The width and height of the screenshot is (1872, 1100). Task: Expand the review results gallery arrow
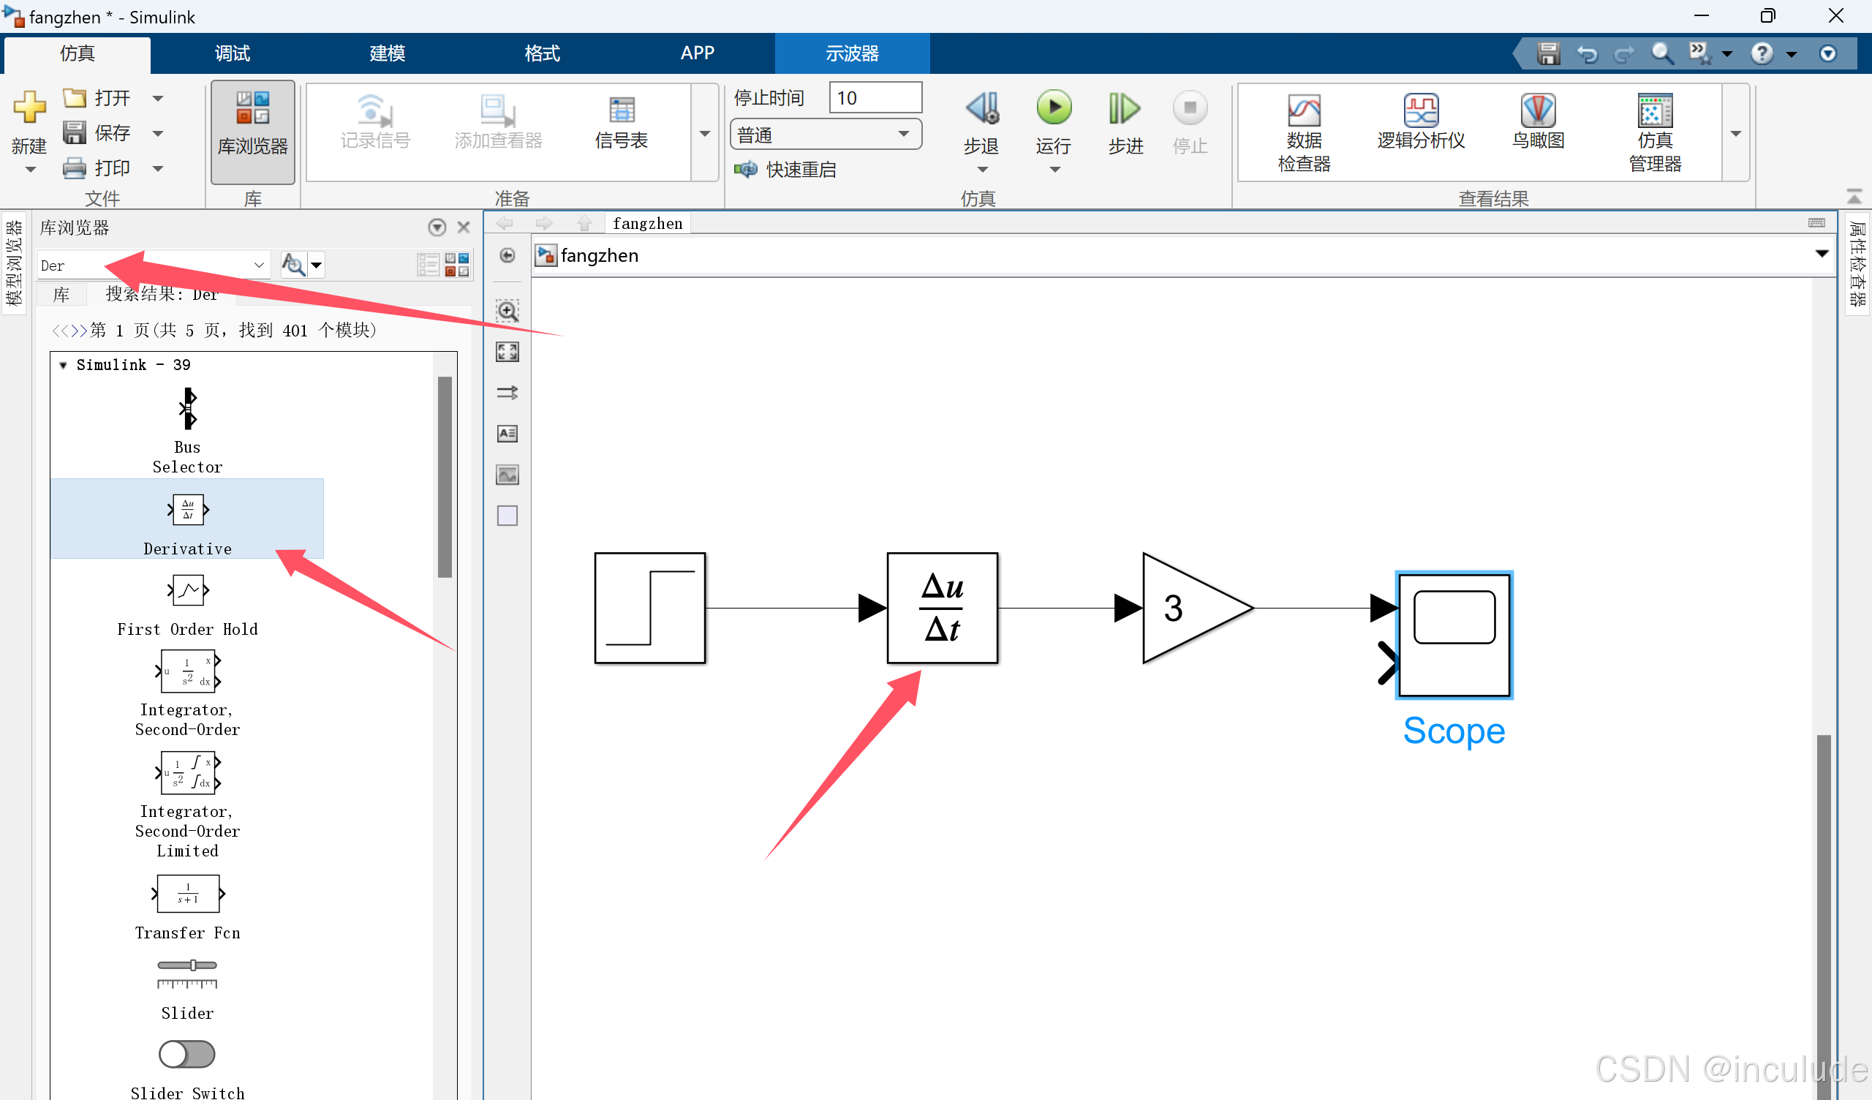[1735, 134]
